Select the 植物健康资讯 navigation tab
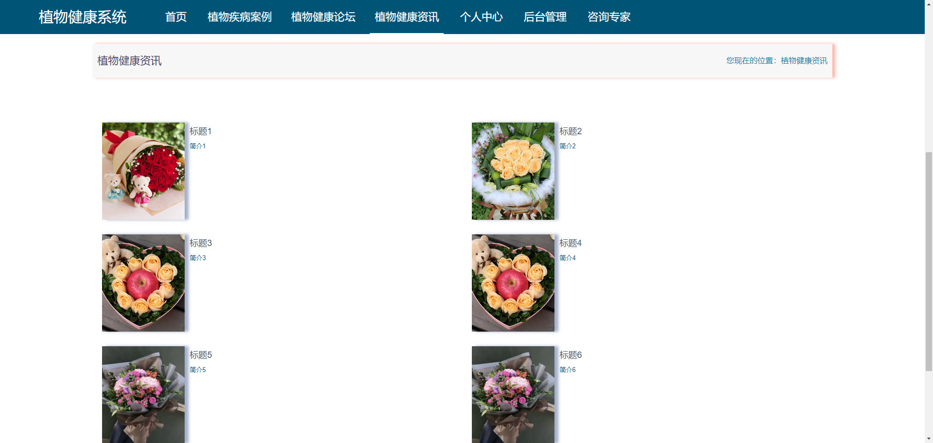 (x=407, y=17)
